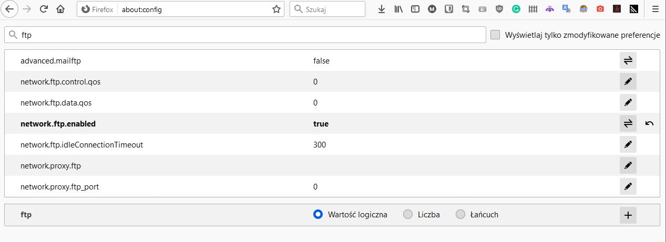Open the Library icon in toolbar
The height and width of the screenshot is (242, 666).
point(398,9)
